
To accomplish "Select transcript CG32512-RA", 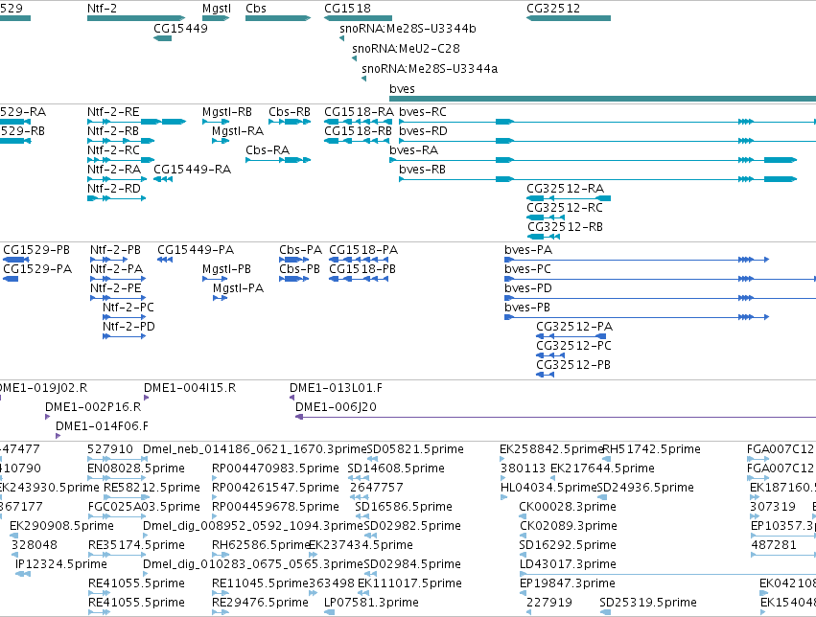I will 569,198.
